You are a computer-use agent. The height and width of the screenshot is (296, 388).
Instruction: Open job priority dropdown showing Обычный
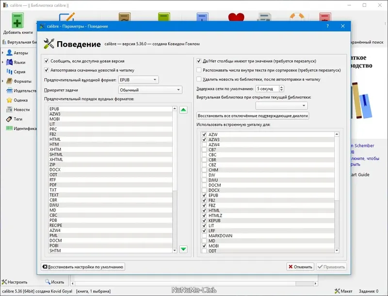point(150,90)
